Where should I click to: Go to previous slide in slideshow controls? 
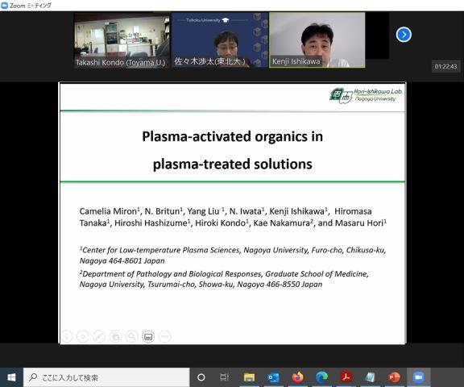pos(67,337)
